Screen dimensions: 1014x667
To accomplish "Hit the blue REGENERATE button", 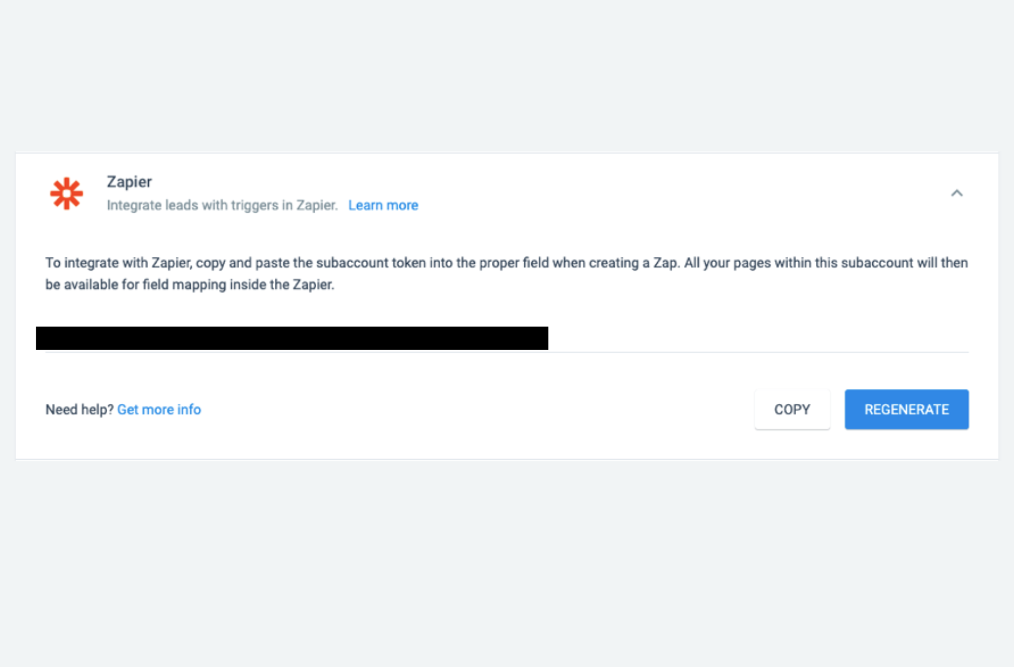I will pos(906,410).
